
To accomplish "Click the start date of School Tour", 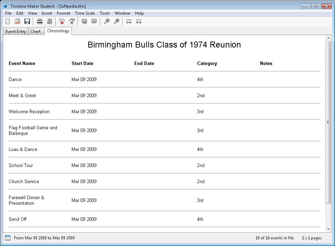I will 84,165.
